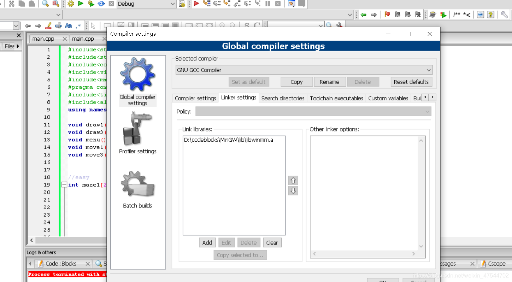Switch to the Code::Blocks log tab
This screenshot has height=282, width=512.
(61, 264)
